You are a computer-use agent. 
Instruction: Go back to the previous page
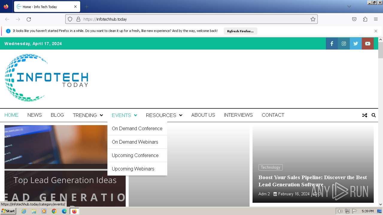pos(7,19)
